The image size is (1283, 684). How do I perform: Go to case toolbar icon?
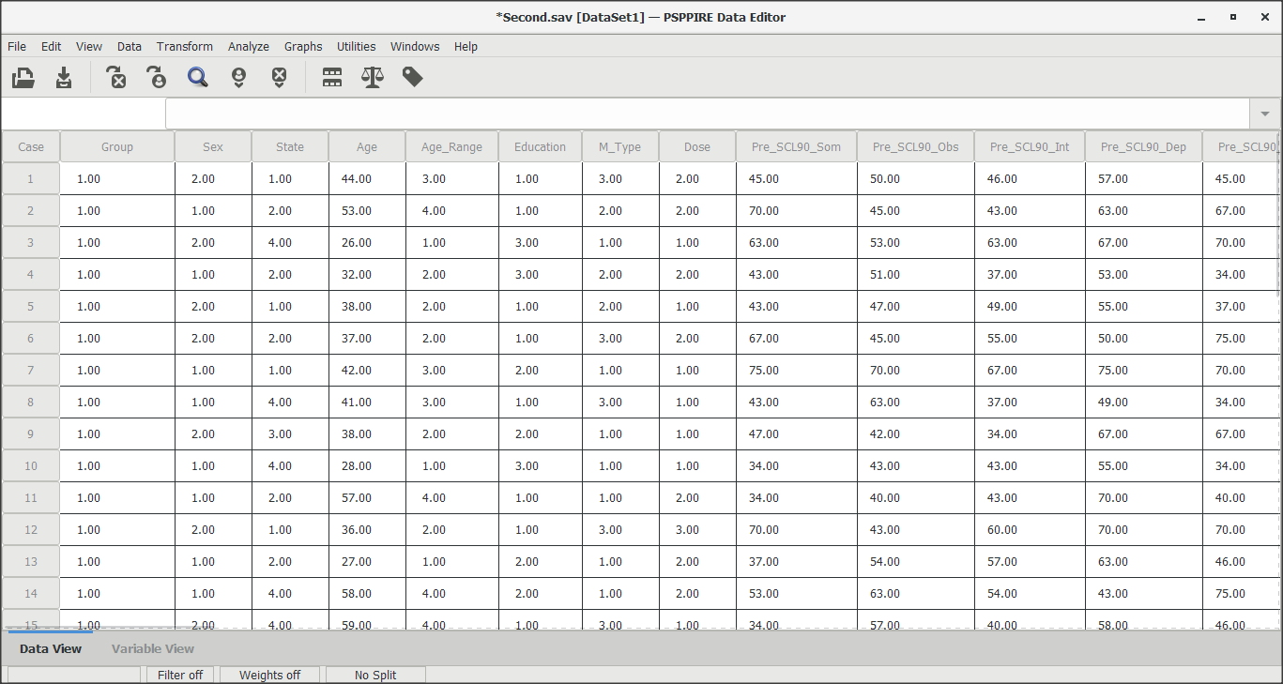tap(156, 78)
